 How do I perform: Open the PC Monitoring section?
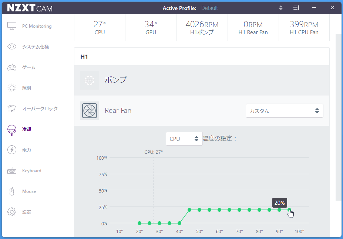tap(37, 26)
